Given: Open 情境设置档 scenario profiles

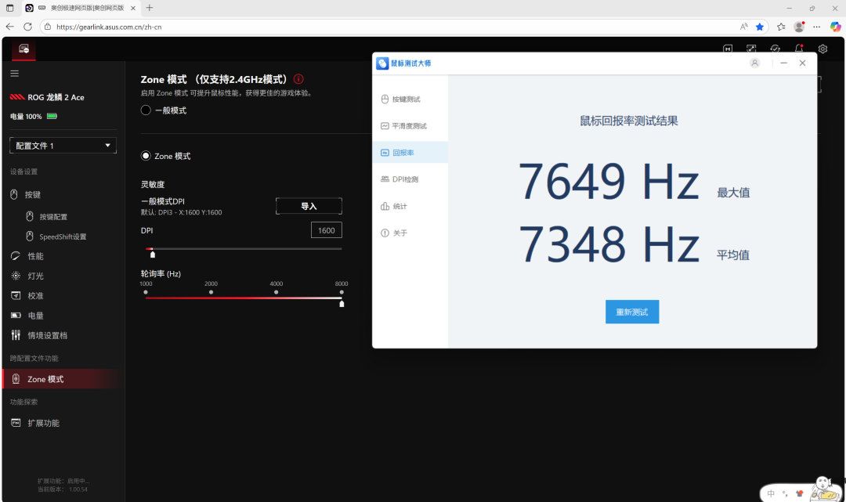Looking at the screenshot, I should click(x=48, y=335).
